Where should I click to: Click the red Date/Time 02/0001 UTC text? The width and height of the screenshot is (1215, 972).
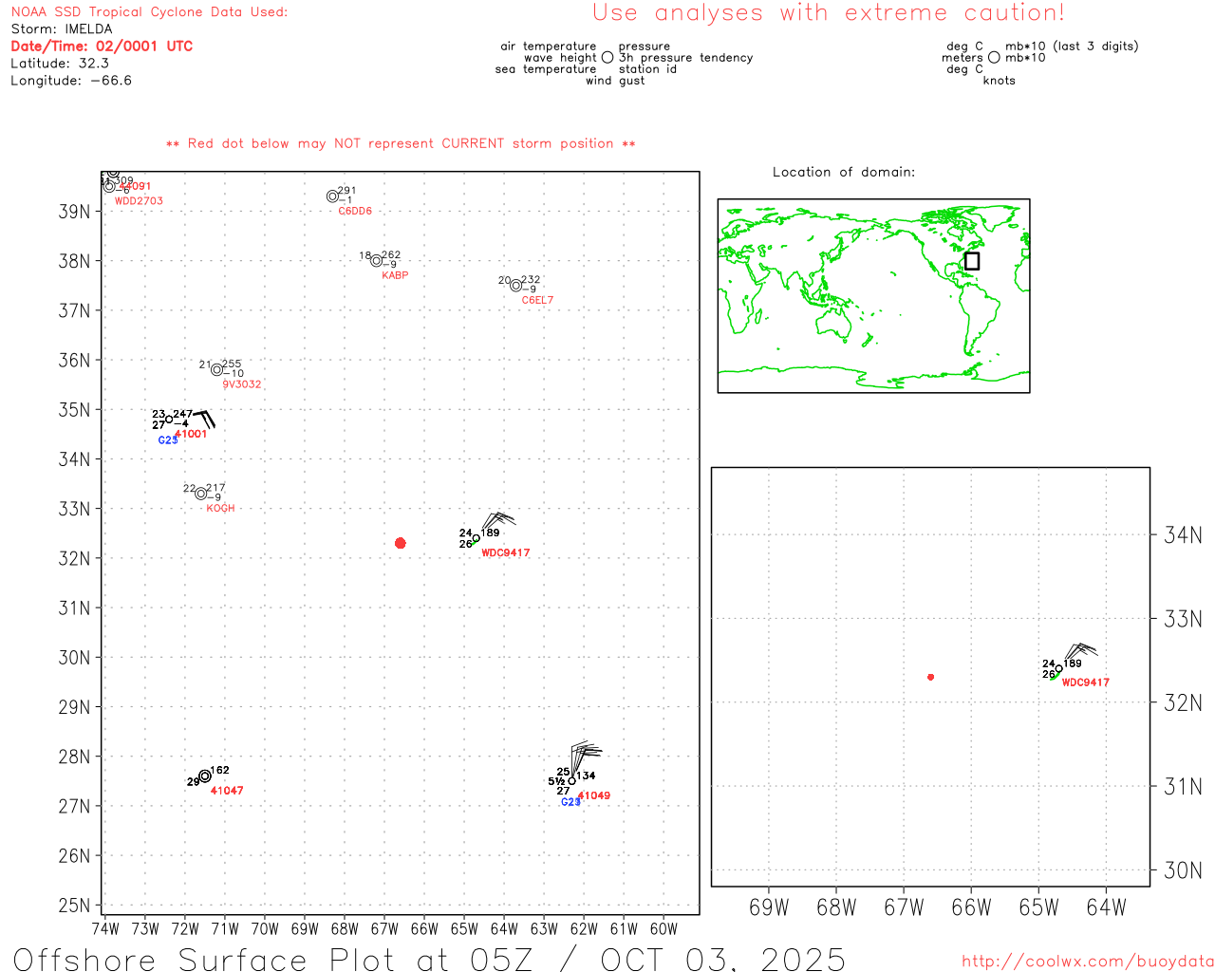tap(102, 46)
